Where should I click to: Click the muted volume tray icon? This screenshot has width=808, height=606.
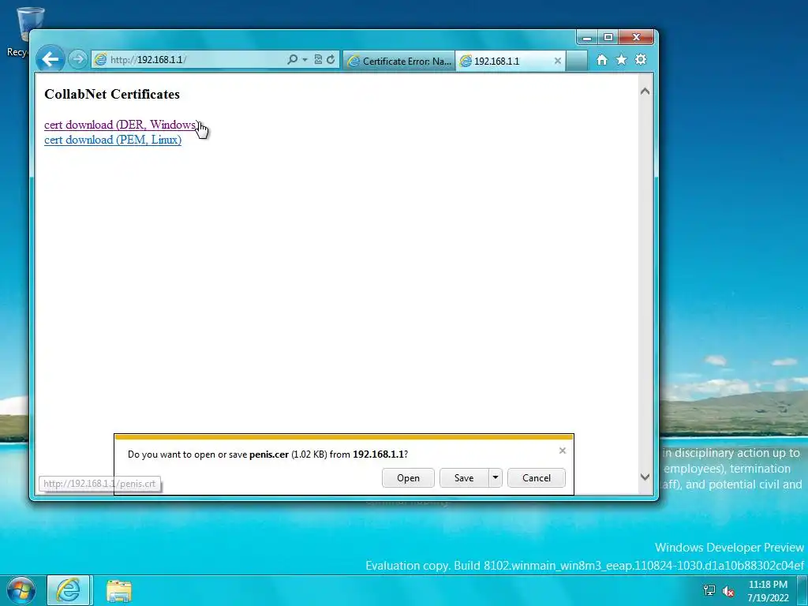tap(728, 590)
